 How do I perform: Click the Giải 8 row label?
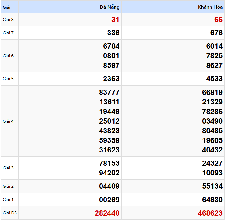8,20
